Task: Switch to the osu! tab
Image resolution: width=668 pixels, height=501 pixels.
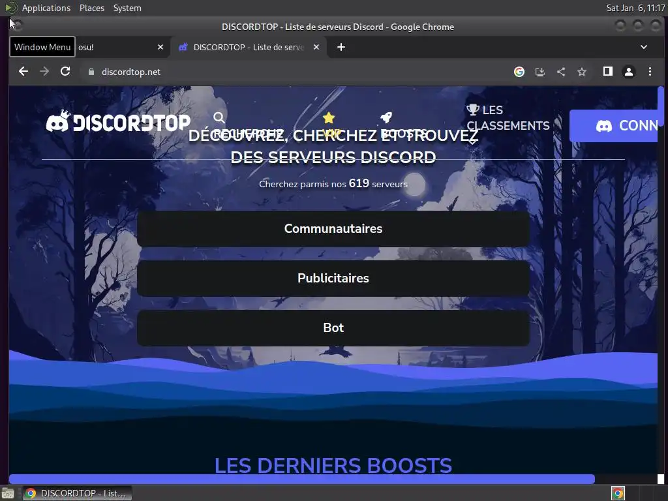Action: [x=115, y=47]
